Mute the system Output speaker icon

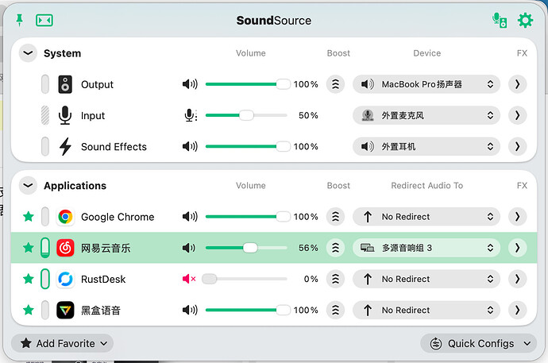(x=190, y=84)
